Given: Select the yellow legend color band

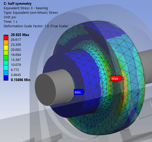Looking at the screenshot, I should coord(6,47).
